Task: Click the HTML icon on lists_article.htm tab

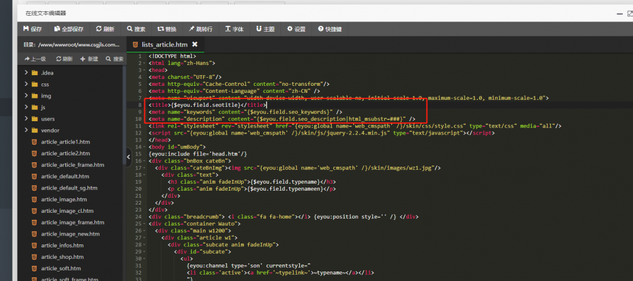Action: 135,44
